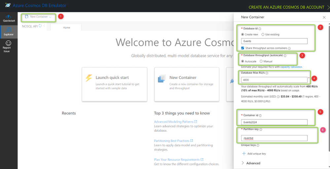Viewport: 330px width, 169px height.
Task: Click external link icon beside Partitioning Best Practices
Action: [192, 140]
